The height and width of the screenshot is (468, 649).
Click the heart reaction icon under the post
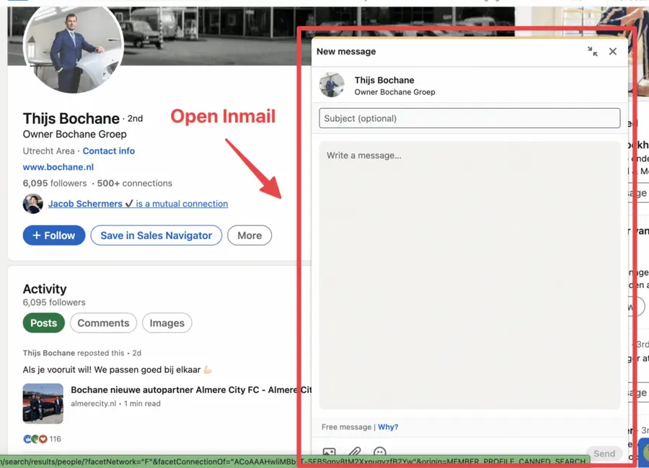[43, 438]
